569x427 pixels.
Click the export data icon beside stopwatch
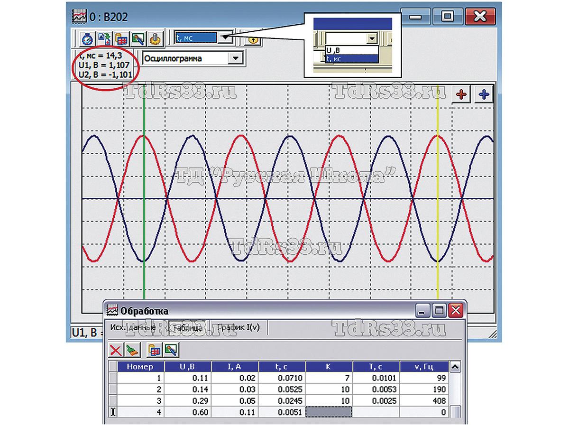[104, 38]
